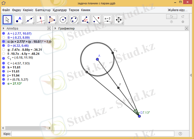
Task: Show point B using its empty bullet
Action: pos(4,37)
